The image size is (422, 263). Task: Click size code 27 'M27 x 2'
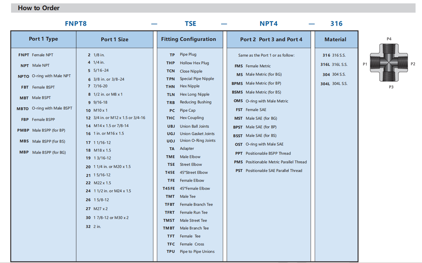coord(97,209)
